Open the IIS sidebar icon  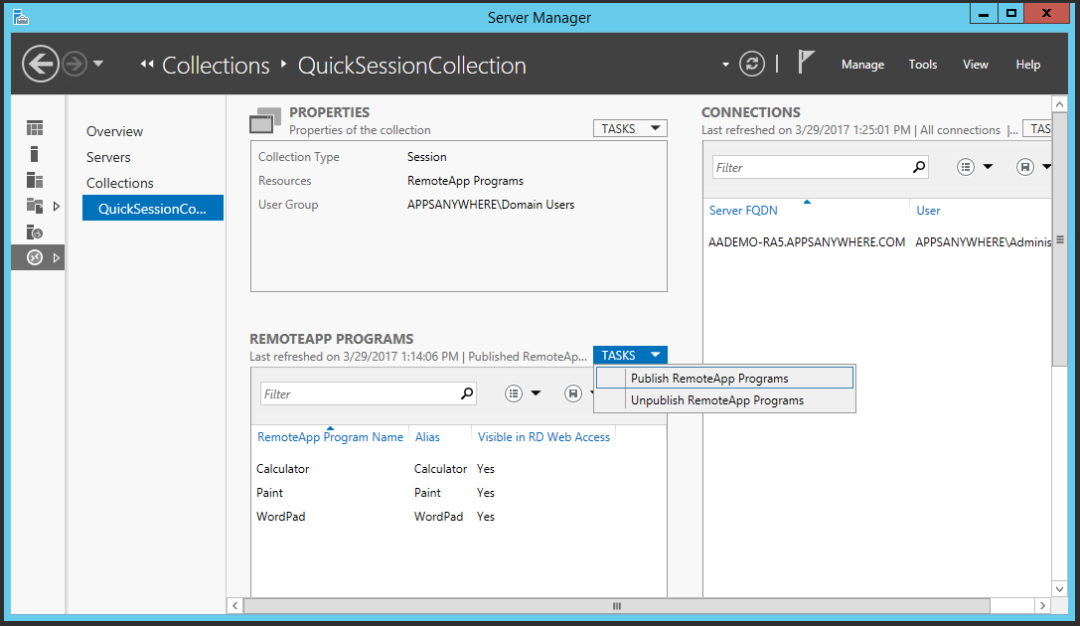[35, 232]
